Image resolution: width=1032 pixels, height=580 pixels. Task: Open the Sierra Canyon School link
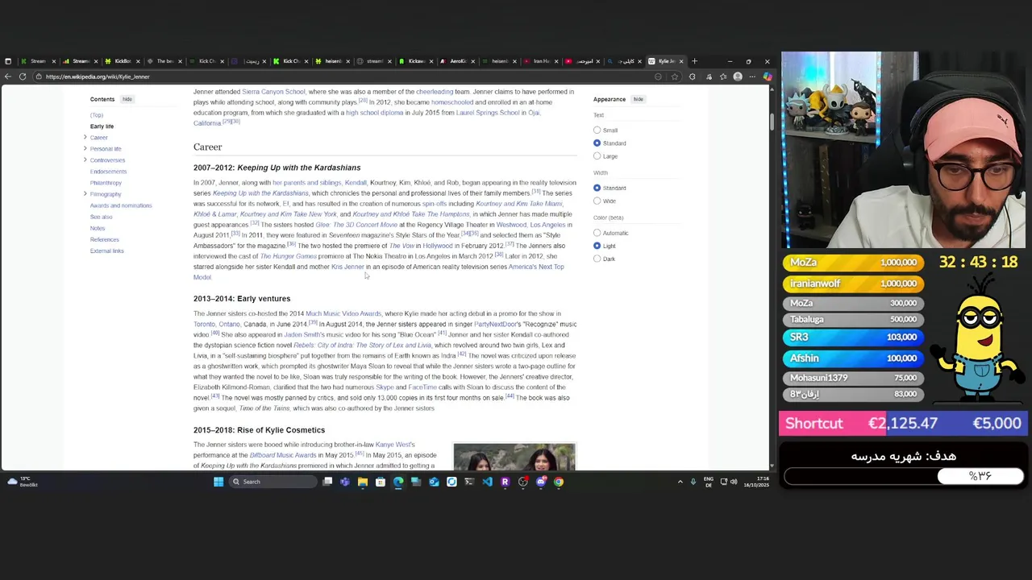pyautogui.click(x=273, y=92)
